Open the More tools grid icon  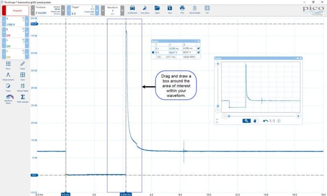8,65
